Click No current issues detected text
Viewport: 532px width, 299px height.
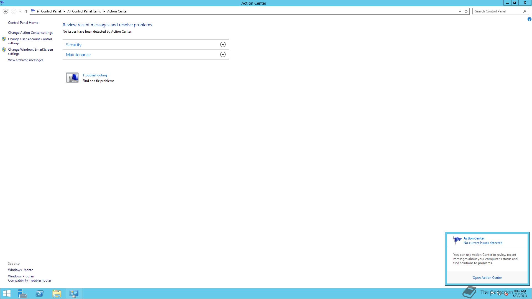coord(483,243)
